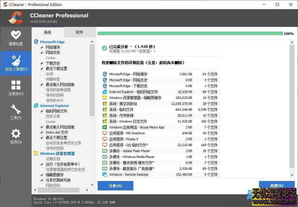
Task: Click the 分析(A) button
Action: [x=115, y=186]
